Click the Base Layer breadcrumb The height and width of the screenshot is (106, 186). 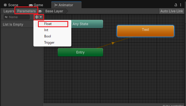point(54,11)
